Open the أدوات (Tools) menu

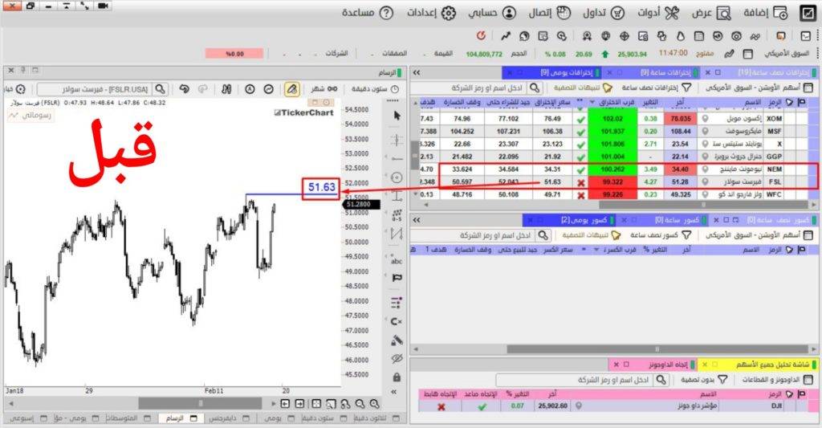(x=658, y=13)
